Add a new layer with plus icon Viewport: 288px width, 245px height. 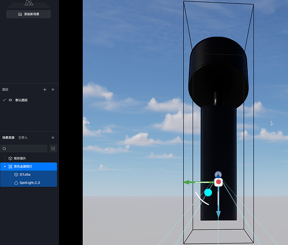click(x=45, y=89)
